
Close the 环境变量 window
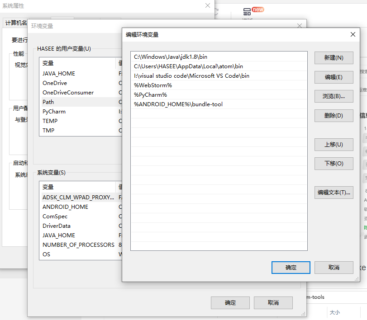point(300,26)
